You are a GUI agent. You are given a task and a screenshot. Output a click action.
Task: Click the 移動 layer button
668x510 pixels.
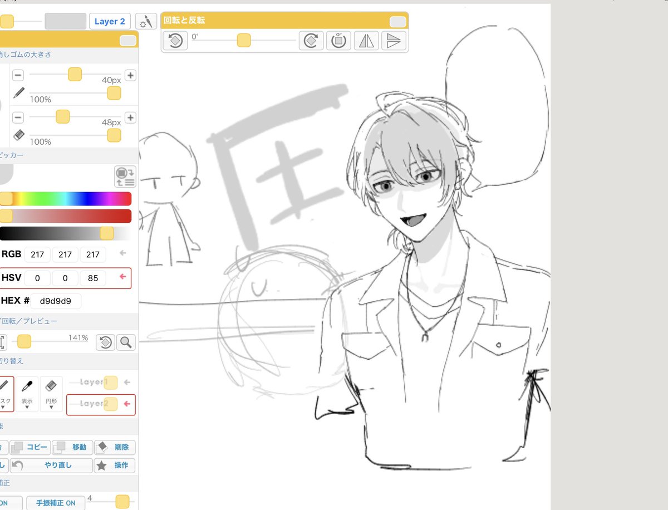72,447
